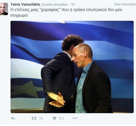Click the reply arrow icon
The width and height of the screenshot is (136, 126).
[13, 118]
